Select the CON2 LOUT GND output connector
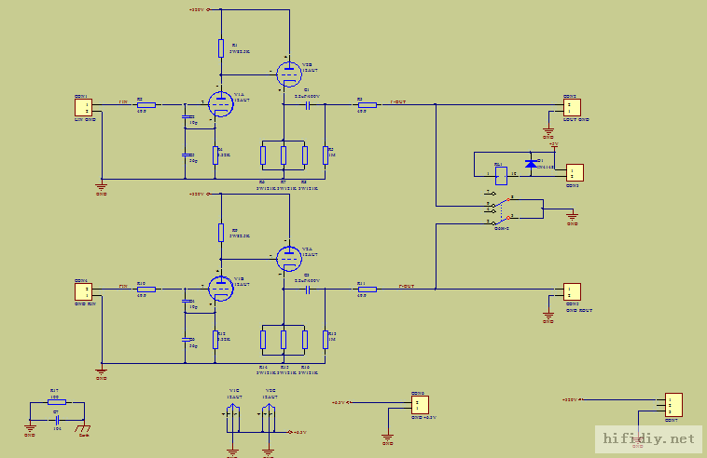The image size is (707, 458). (x=572, y=108)
